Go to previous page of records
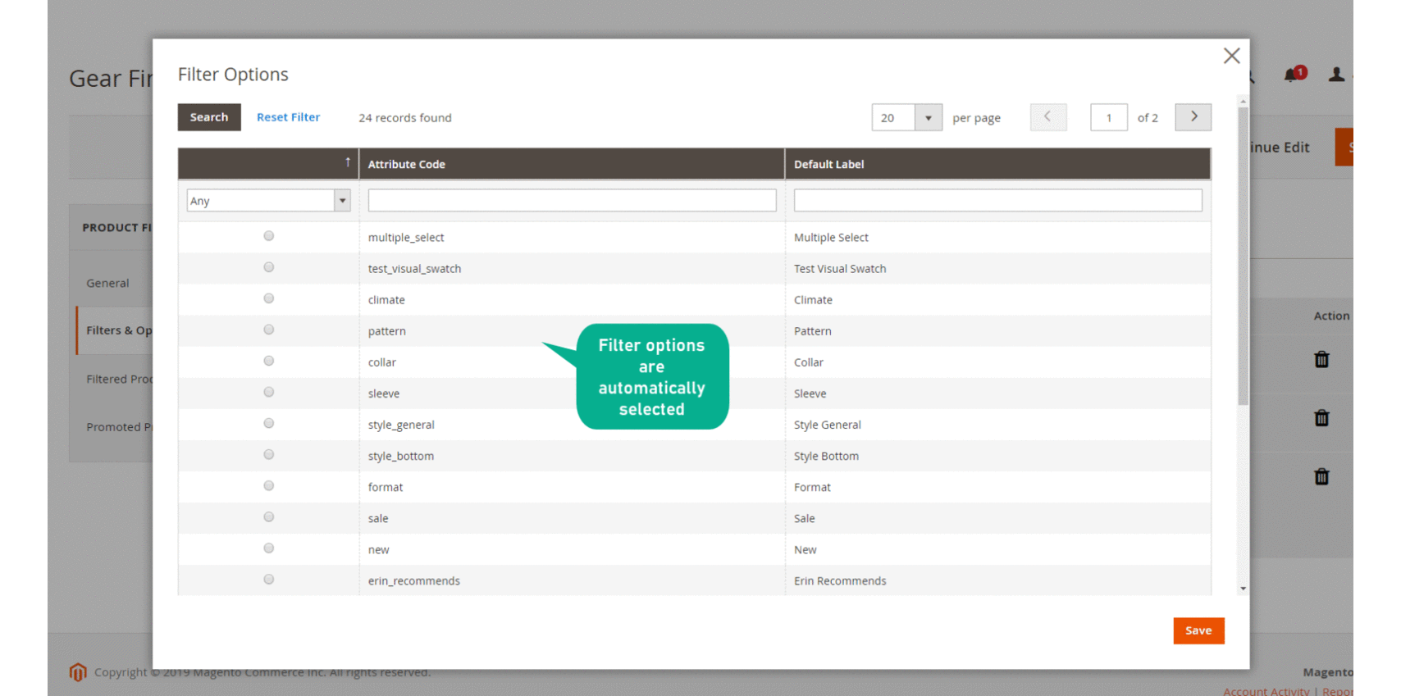This screenshot has width=1401, height=696. tap(1048, 117)
